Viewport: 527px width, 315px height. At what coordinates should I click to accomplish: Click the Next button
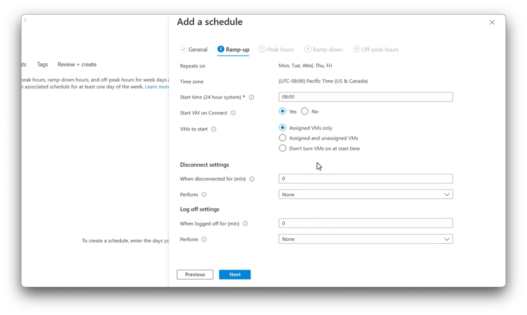pos(235,274)
